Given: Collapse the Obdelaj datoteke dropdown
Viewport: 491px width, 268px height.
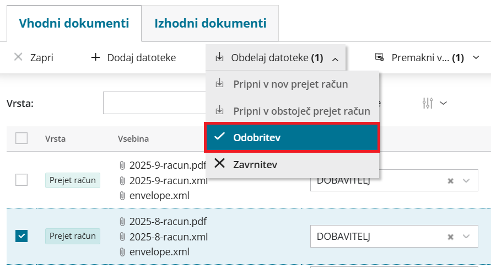Looking at the screenshot, I should pyautogui.click(x=336, y=58).
